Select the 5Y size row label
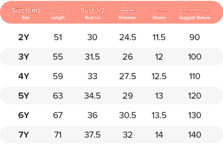The image size is (223, 149). coord(24,96)
